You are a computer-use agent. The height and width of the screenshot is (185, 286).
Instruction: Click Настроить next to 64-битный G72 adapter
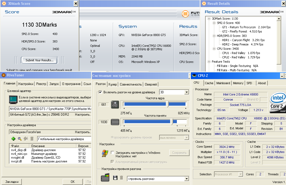pyautogui.click(x=83, y=115)
